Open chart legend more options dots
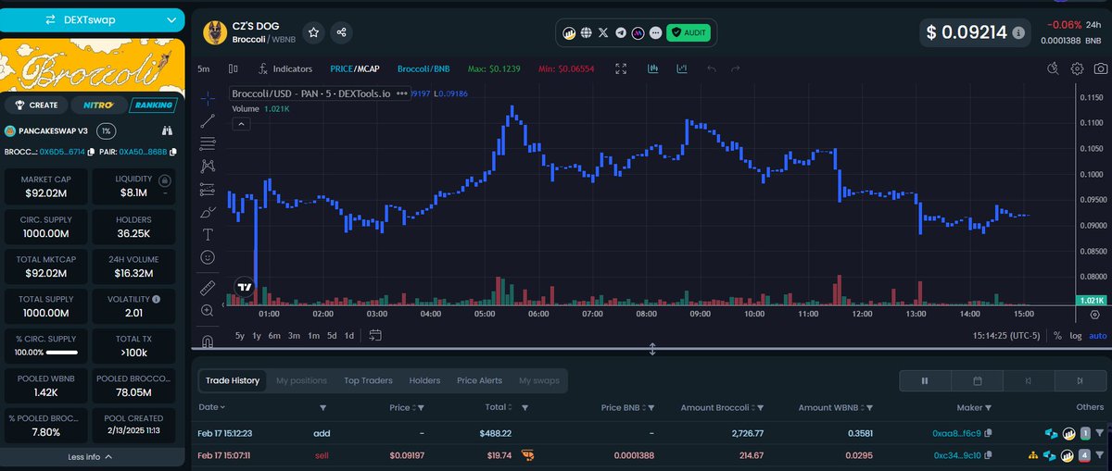The image size is (1112, 471). (x=402, y=93)
